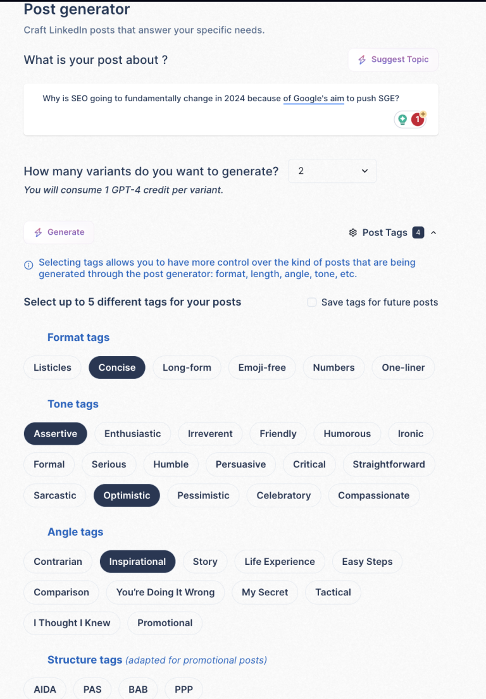Click the Generate button
Image resolution: width=486 pixels, height=699 pixels.
pyautogui.click(x=59, y=232)
